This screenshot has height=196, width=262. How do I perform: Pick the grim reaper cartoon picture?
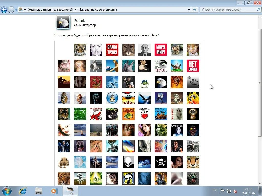tap(128, 178)
